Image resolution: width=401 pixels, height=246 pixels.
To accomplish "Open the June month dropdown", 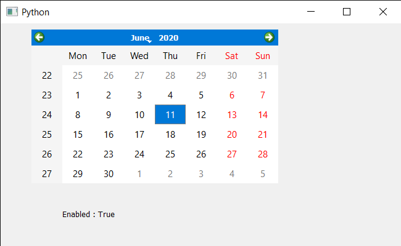I will [141, 38].
